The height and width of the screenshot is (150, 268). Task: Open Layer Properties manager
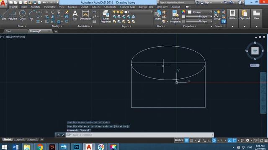pyautogui.click(x=106, y=16)
